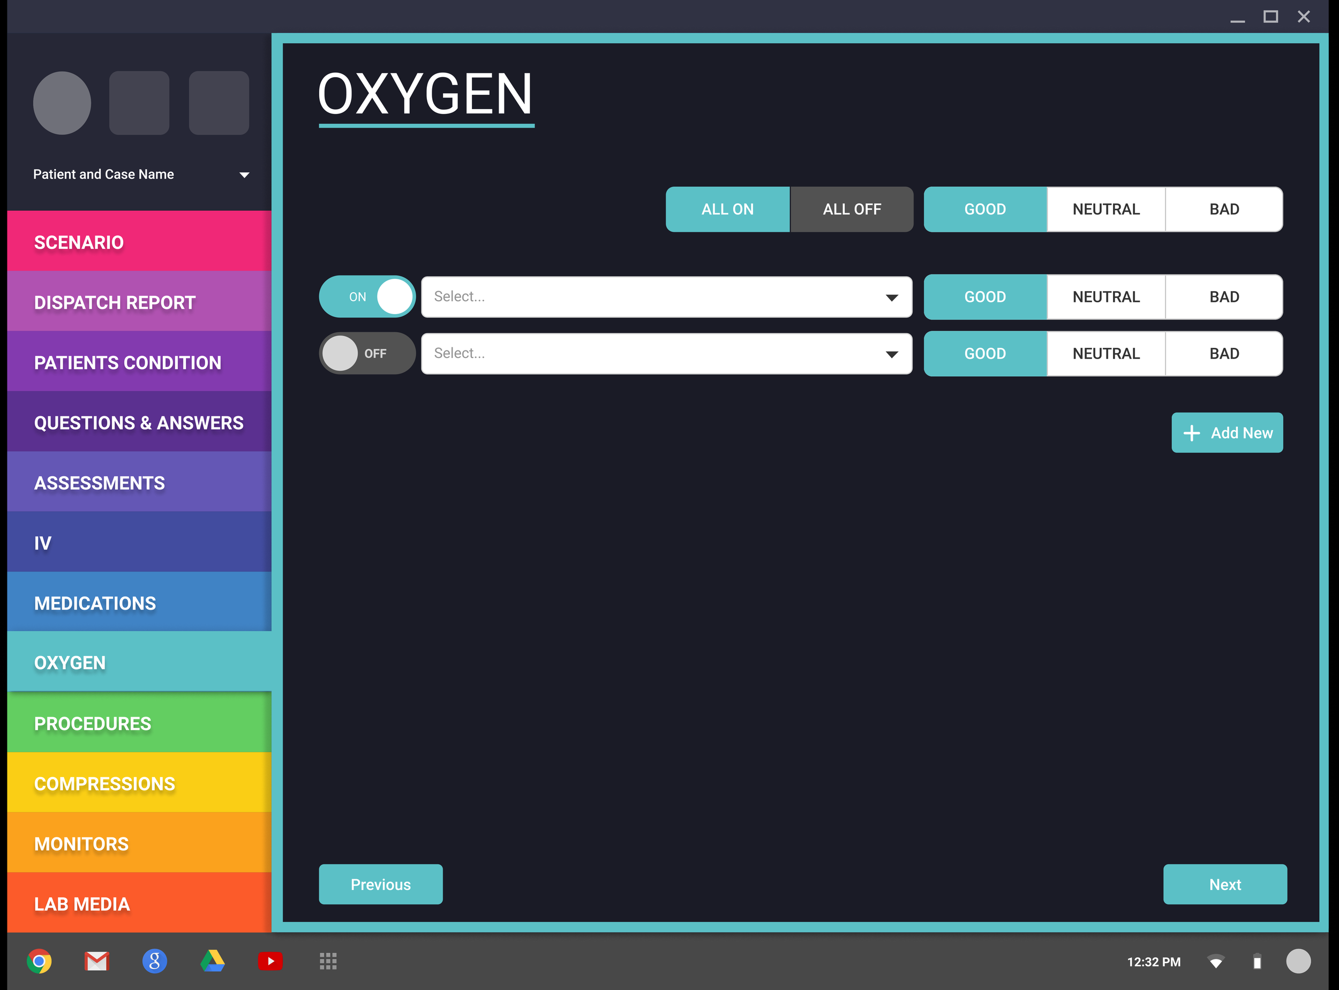The width and height of the screenshot is (1339, 990).
Task: Turn off the first oxygen entry's ON switch
Action: [x=367, y=296]
